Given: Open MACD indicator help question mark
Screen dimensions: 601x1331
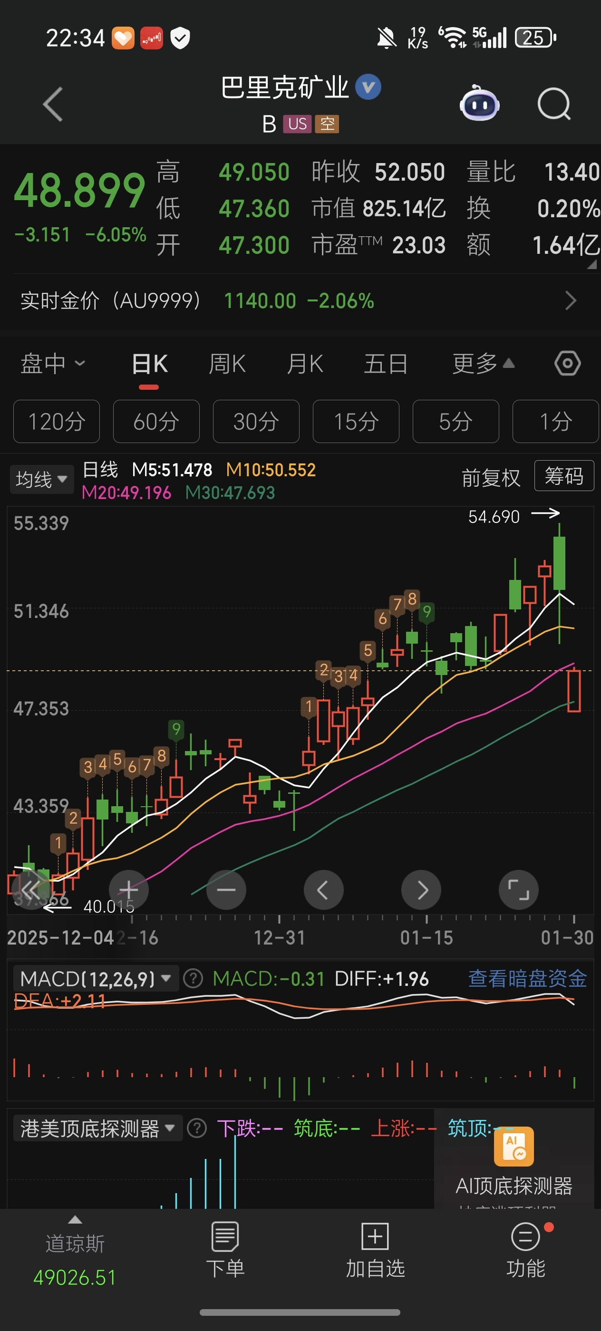Looking at the screenshot, I should pos(193,979).
